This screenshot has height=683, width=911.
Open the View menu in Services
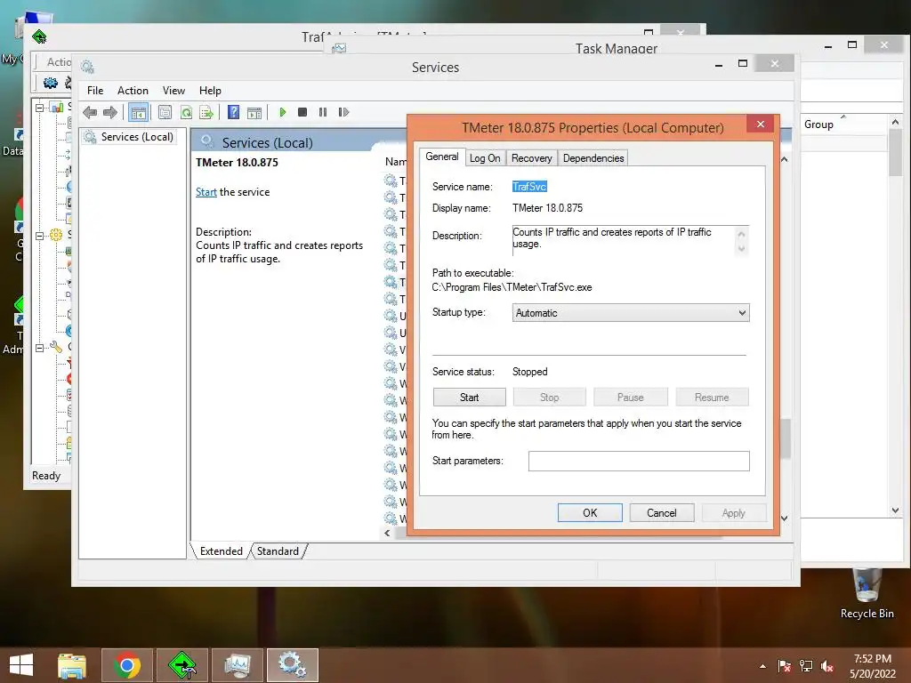click(x=173, y=91)
